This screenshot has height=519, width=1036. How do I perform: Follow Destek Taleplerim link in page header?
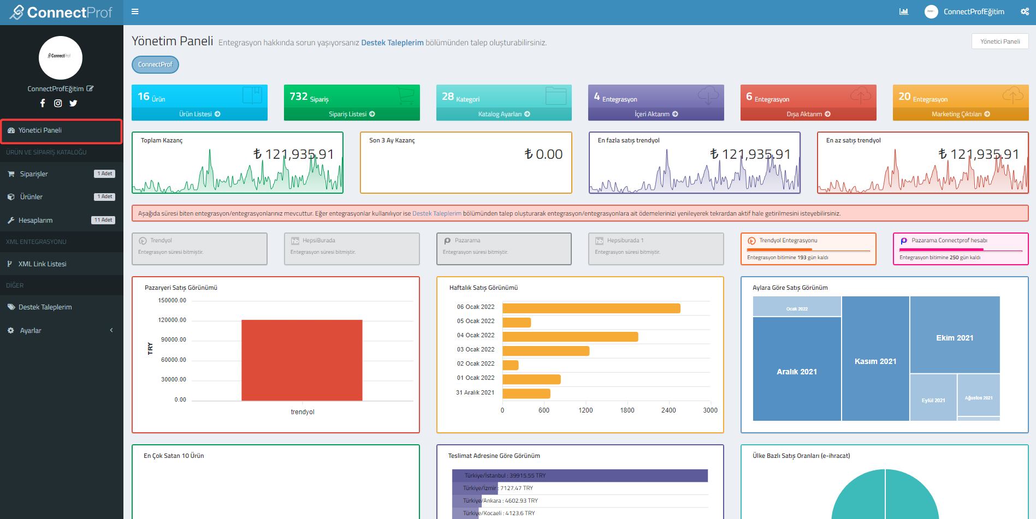(x=392, y=43)
